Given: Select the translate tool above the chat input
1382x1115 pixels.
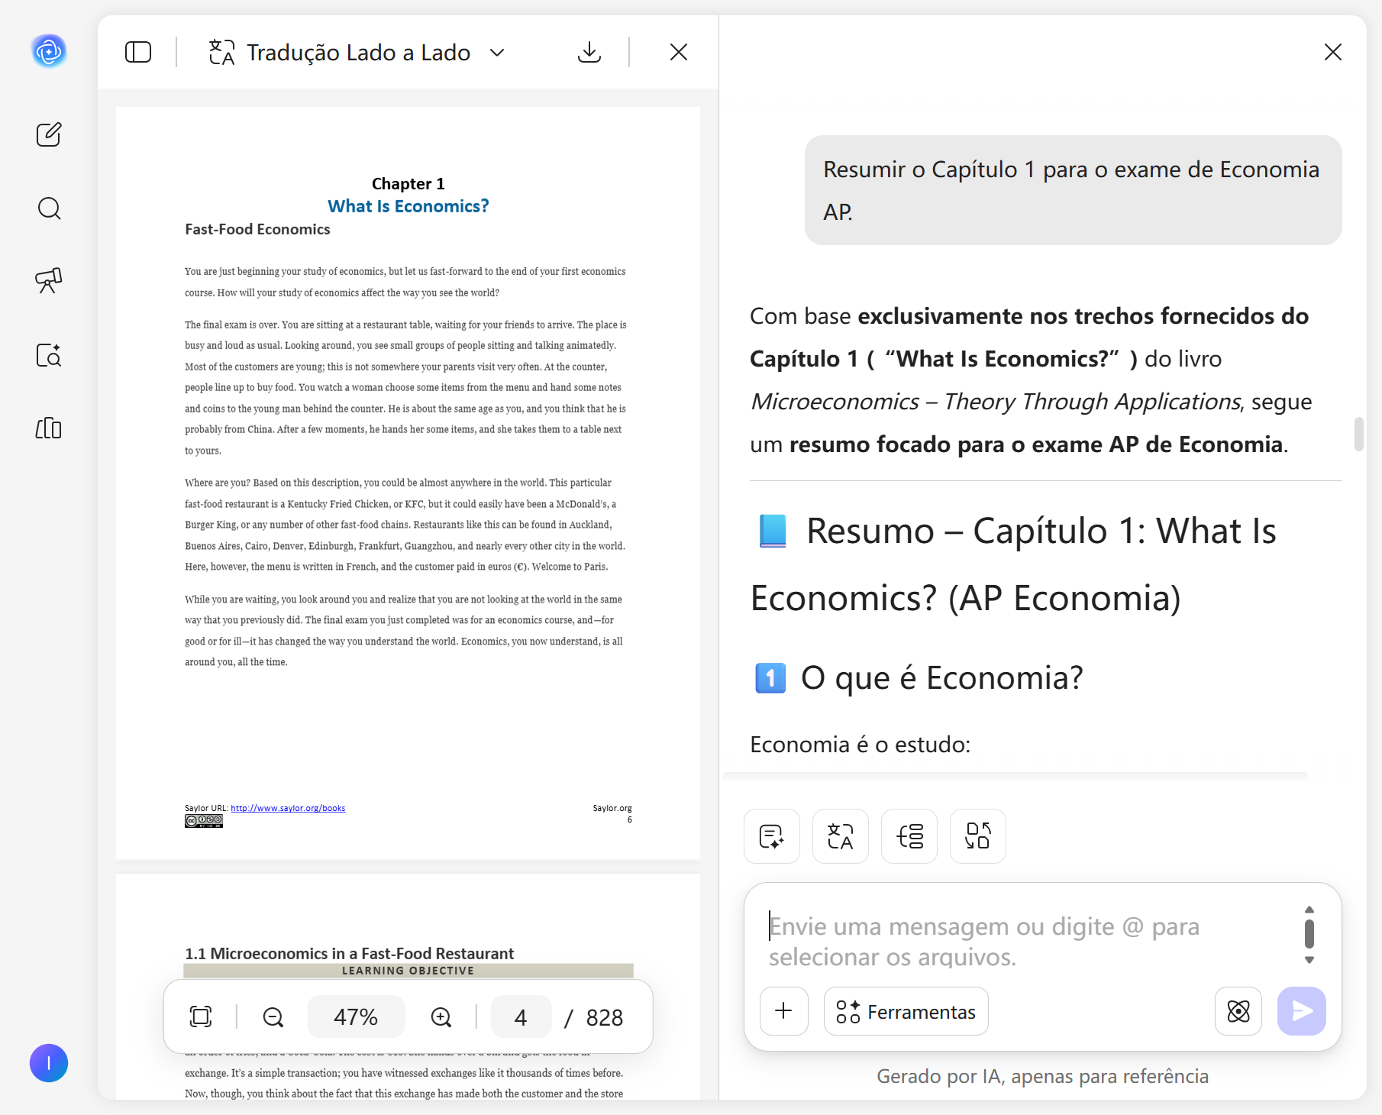Looking at the screenshot, I should point(840,836).
